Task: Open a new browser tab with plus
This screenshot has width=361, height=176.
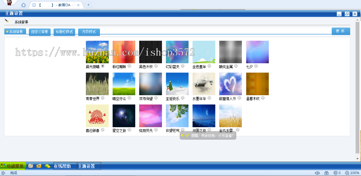Action: [88, 5]
